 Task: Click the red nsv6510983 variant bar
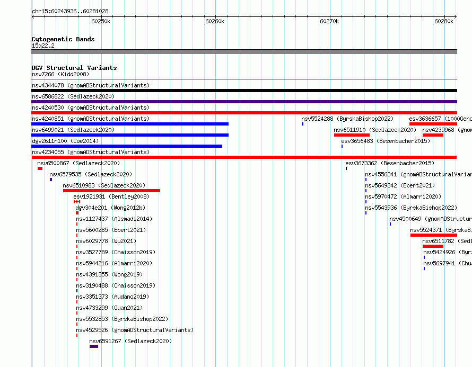[112, 191]
